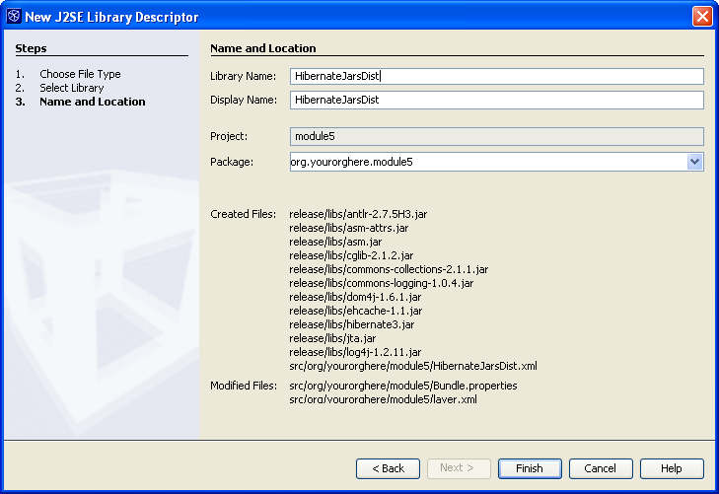719x494 pixels.
Task: Go back with the Back button
Action: [x=388, y=468]
